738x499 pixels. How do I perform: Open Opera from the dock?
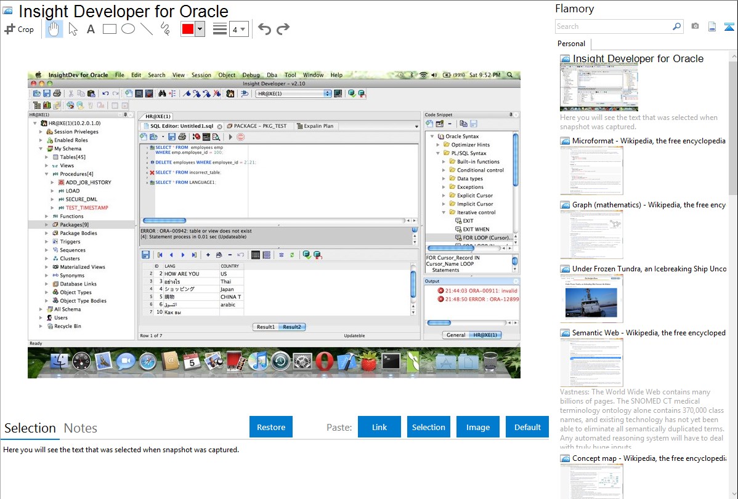point(324,361)
